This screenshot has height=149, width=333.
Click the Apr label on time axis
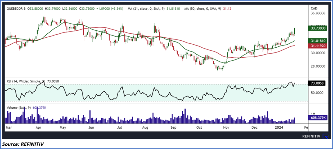[x=38, y=128]
